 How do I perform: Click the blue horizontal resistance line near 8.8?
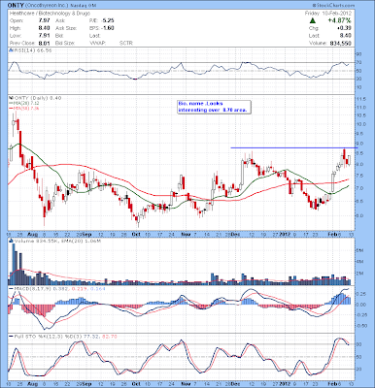click(293, 147)
